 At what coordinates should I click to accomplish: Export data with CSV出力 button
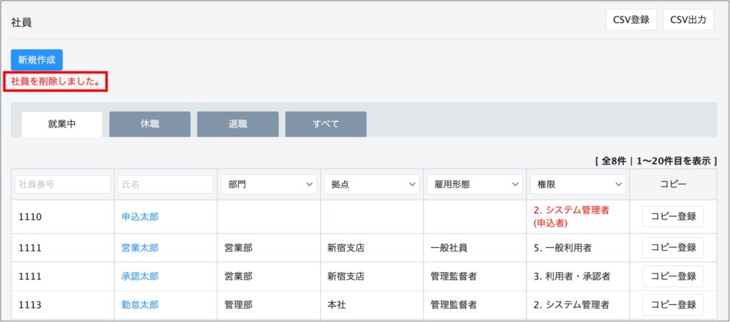688,20
